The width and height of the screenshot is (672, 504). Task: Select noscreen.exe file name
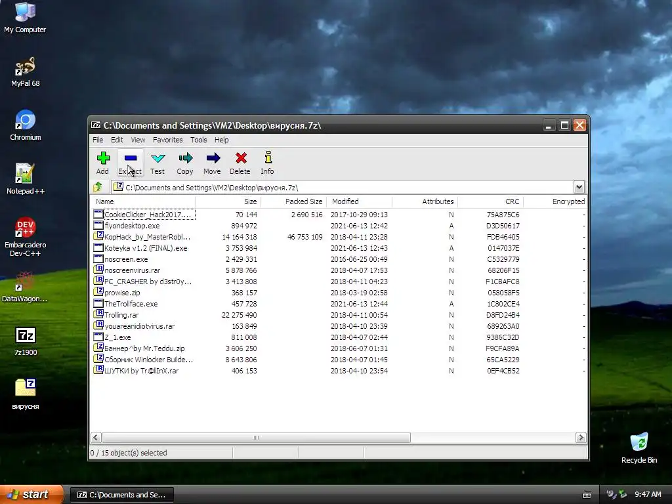tap(126, 259)
